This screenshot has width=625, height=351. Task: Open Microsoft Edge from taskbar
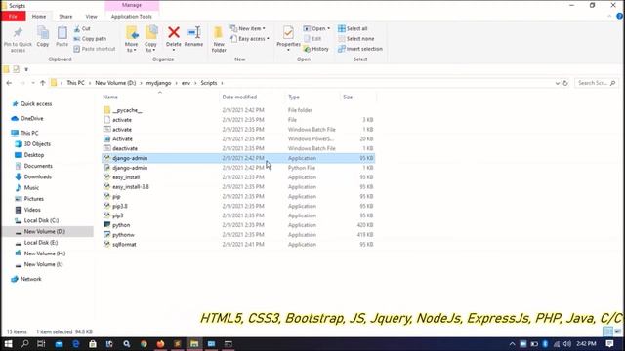click(x=76, y=344)
